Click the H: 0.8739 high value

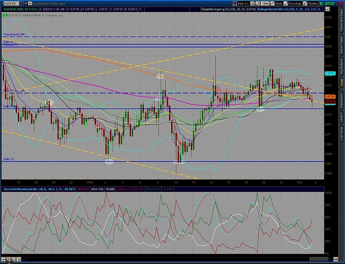click(87, 9)
